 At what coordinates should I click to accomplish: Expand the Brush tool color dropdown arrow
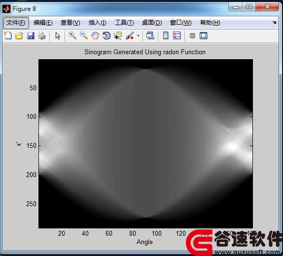coord(138,36)
